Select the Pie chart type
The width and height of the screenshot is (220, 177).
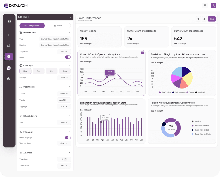[52, 71]
